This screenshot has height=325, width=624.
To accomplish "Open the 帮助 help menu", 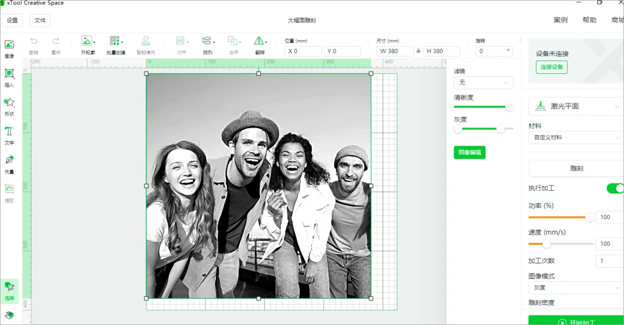I will [x=590, y=20].
